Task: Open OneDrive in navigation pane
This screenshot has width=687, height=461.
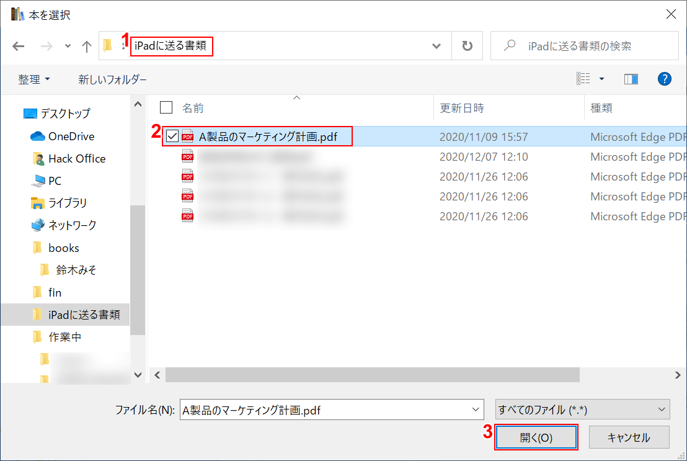Action: click(x=71, y=137)
